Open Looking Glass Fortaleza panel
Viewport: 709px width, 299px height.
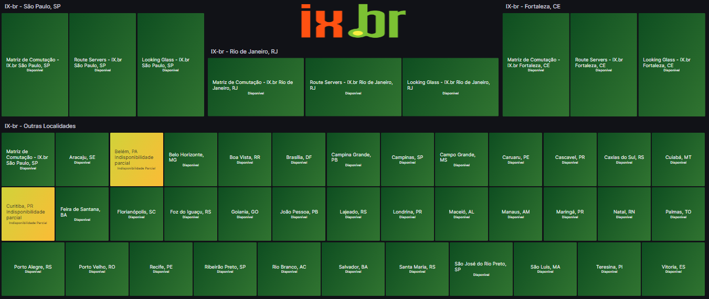672,65
